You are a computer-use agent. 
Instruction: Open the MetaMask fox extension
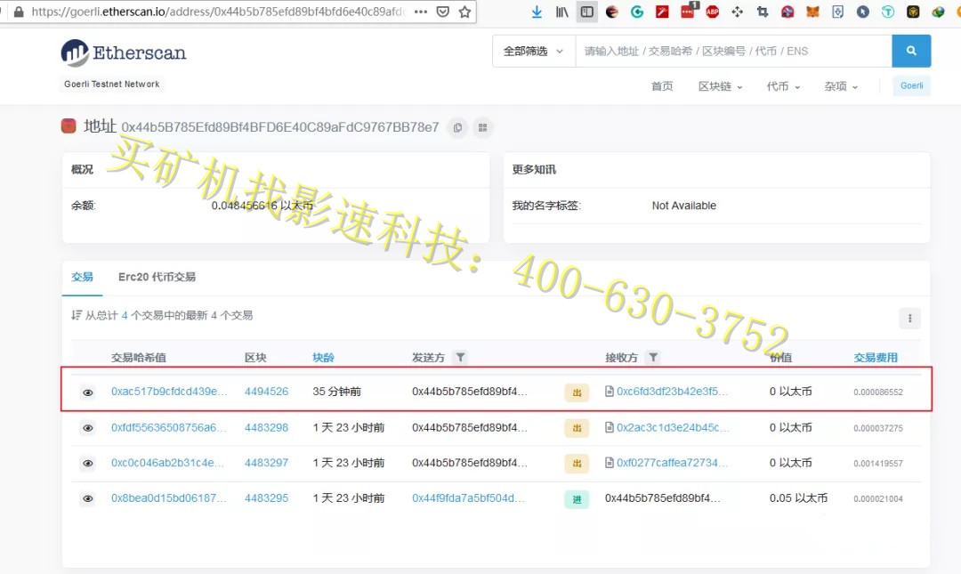[x=812, y=12]
